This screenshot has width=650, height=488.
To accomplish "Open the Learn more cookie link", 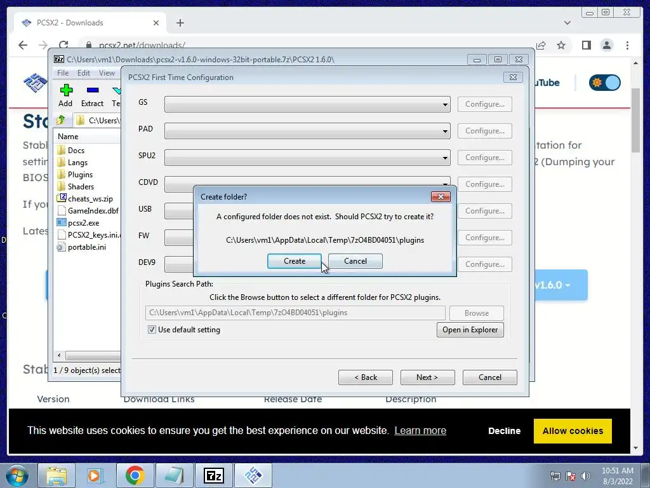I will (x=420, y=430).
